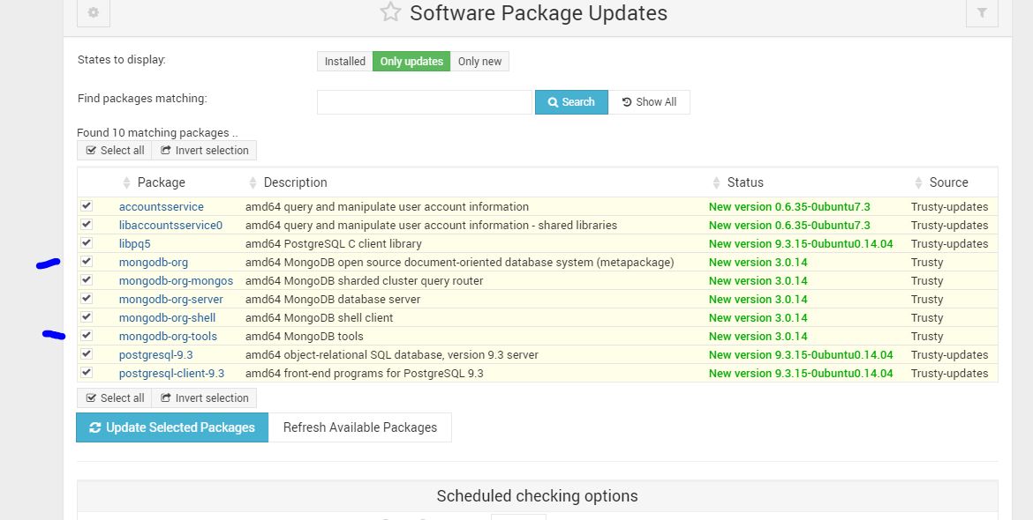The height and width of the screenshot is (520, 1033).
Task: Sort table by Package column arrows
Action: click(125, 182)
